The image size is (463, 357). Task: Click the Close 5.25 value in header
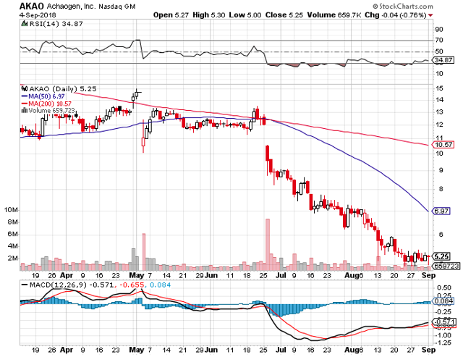pos(284,15)
